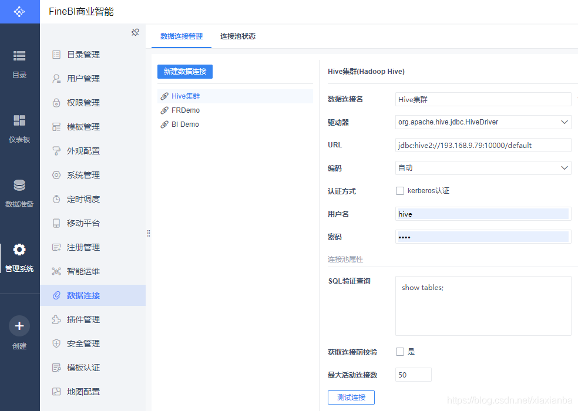Screen dimensions: 578x411
Task: Click the 数据连接 link icon in the menu
Action: coord(56,295)
